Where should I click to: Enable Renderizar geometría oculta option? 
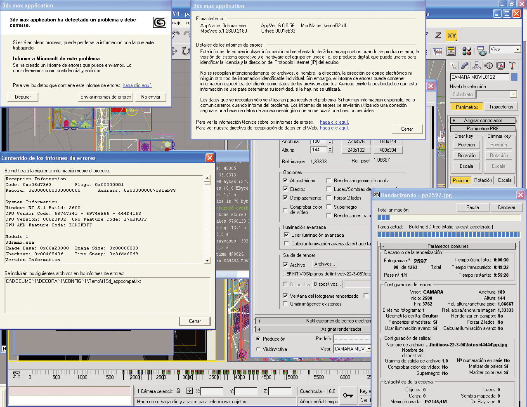329,180
